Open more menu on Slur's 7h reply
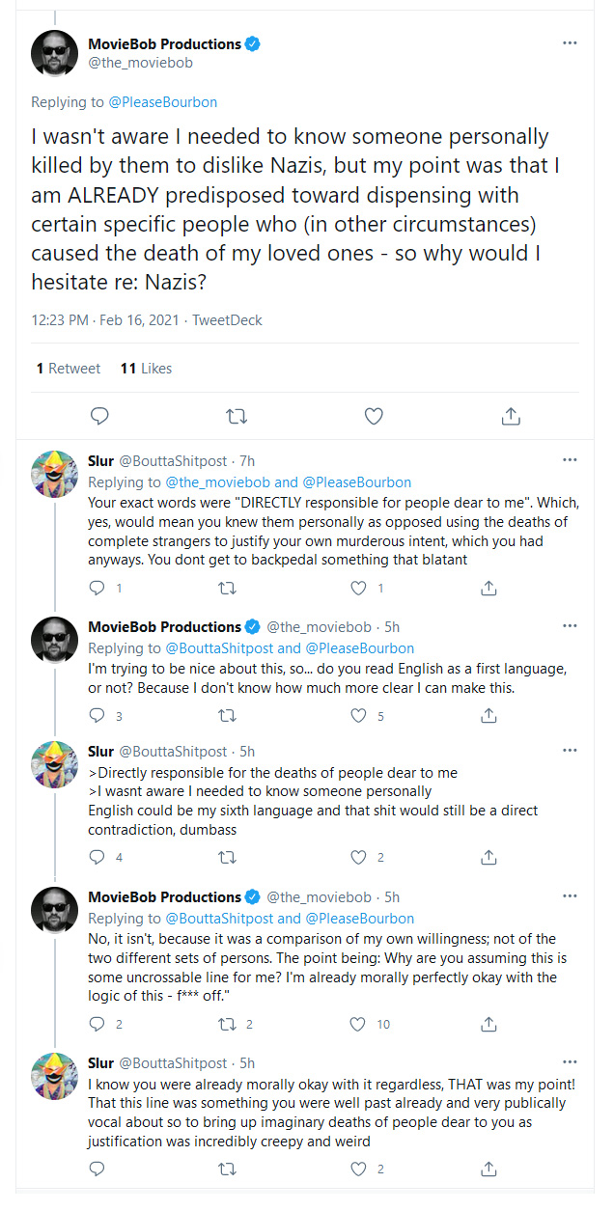This screenshot has width=614, height=1211. pos(571,459)
